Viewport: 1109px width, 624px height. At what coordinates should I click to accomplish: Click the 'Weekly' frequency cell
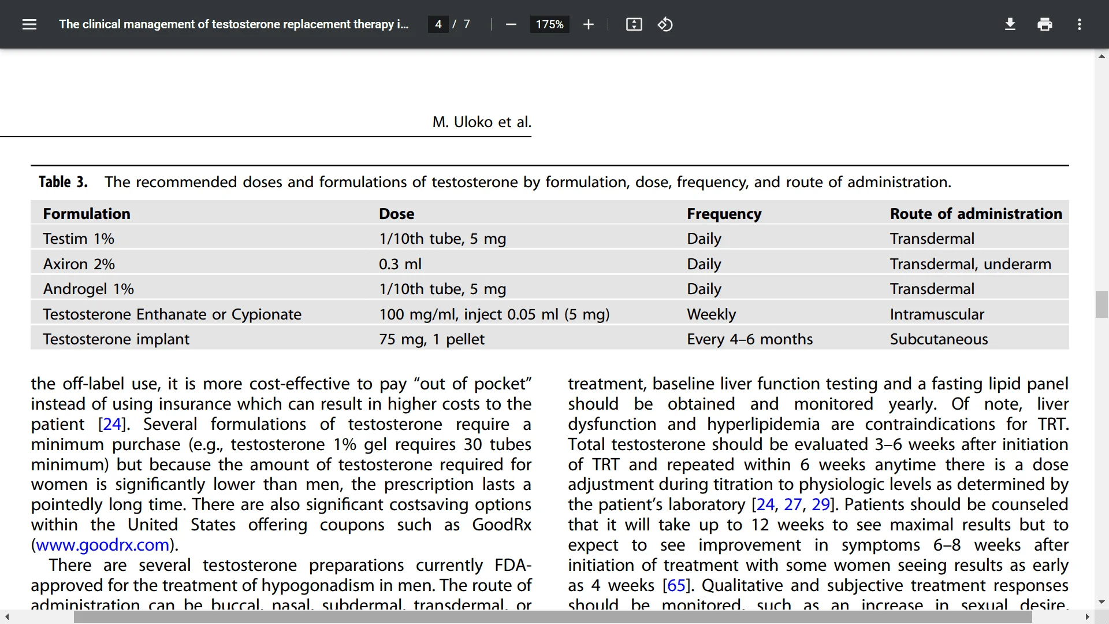pos(712,314)
